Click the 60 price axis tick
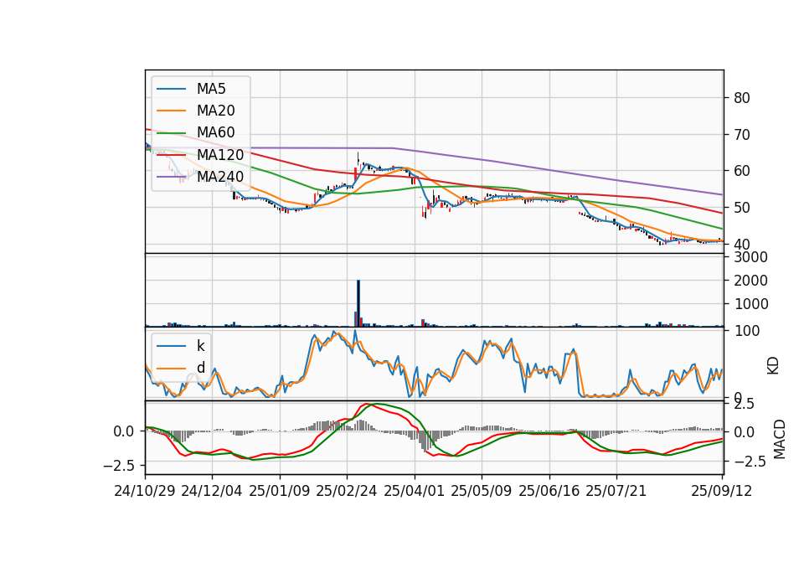 coord(741,171)
